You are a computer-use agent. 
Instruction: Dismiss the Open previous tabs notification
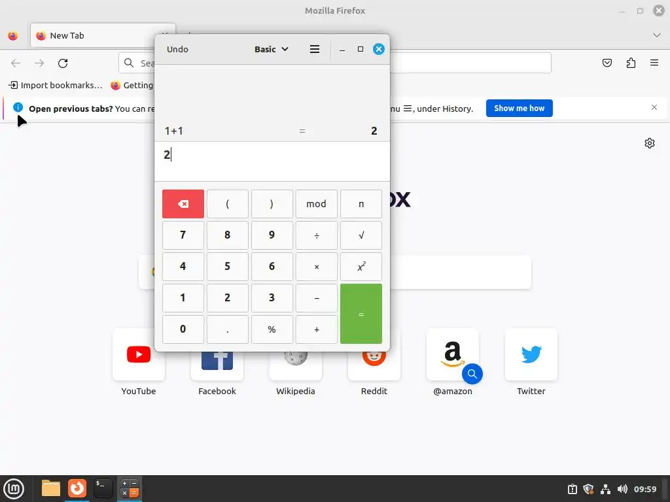click(x=654, y=107)
